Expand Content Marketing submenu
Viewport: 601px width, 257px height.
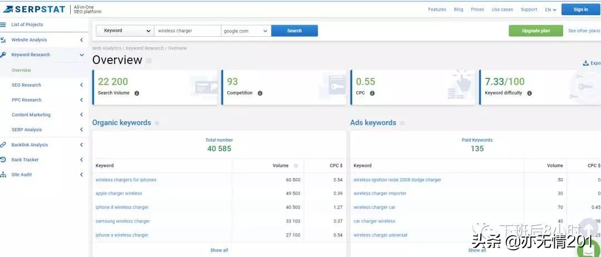82,115
